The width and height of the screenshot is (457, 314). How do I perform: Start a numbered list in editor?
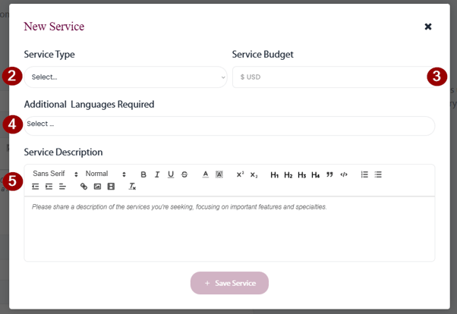click(x=364, y=174)
